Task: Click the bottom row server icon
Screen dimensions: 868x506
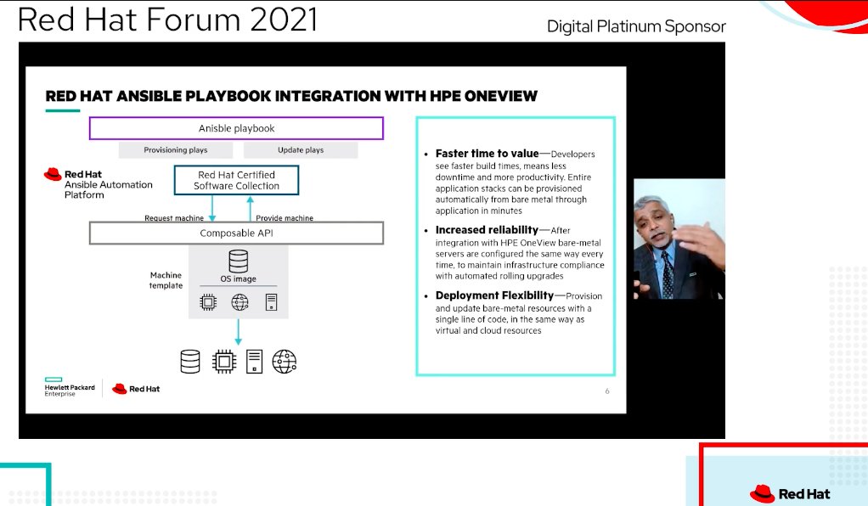Action: click(254, 362)
